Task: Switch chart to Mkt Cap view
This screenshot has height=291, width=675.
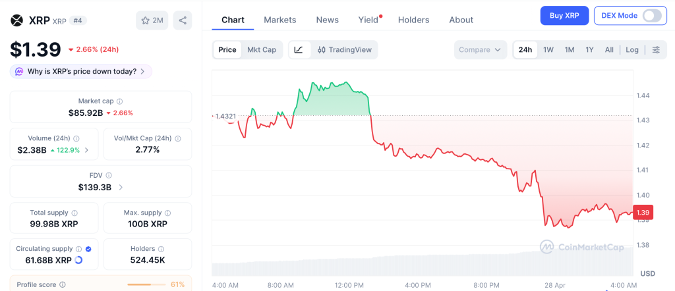Action: point(262,50)
